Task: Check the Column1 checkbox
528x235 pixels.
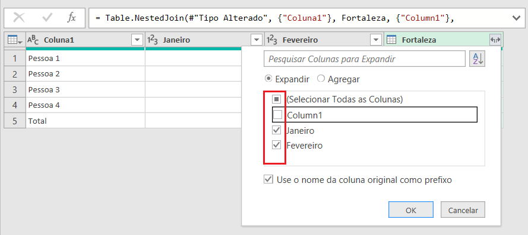Action: 277,115
